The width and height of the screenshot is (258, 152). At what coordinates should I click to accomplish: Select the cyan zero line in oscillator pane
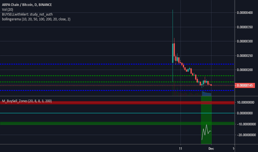tap(117, 113)
